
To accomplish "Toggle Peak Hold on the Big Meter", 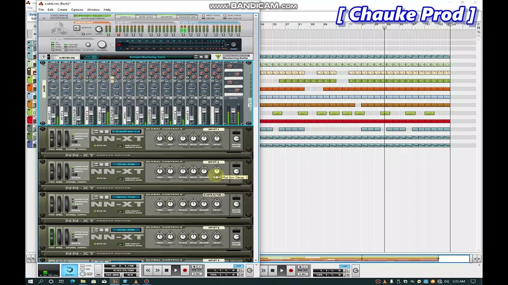I will 66,50.
